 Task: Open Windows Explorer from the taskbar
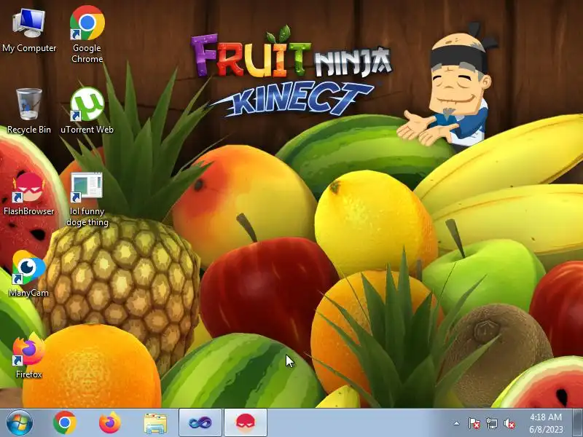tap(155, 423)
